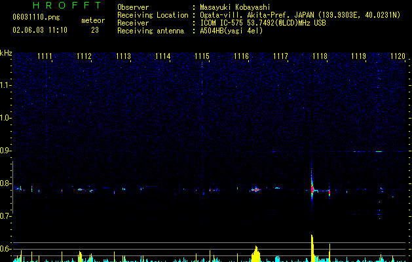
Task: Select the file name 06031110.png
Action: tap(36, 18)
